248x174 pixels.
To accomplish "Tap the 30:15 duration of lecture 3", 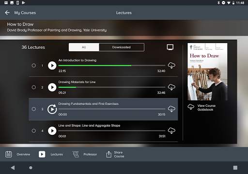I will coord(161,115).
